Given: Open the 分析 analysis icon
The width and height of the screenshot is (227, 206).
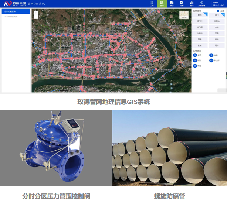Looking at the screenshot, I should coord(182,4).
